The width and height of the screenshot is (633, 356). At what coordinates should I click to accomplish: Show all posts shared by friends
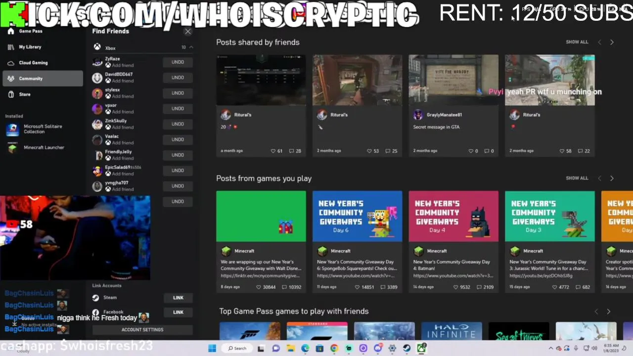click(577, 42)
